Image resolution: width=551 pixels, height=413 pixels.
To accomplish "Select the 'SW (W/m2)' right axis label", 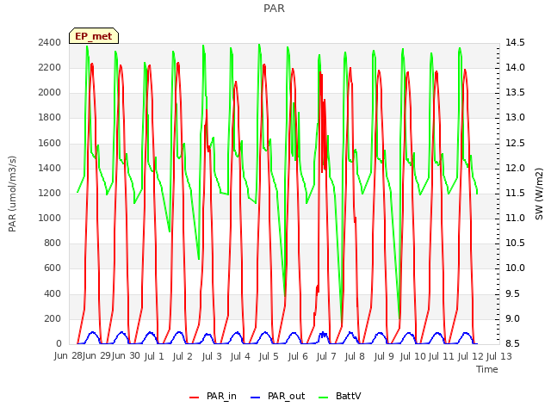I will tap(539, 194).
